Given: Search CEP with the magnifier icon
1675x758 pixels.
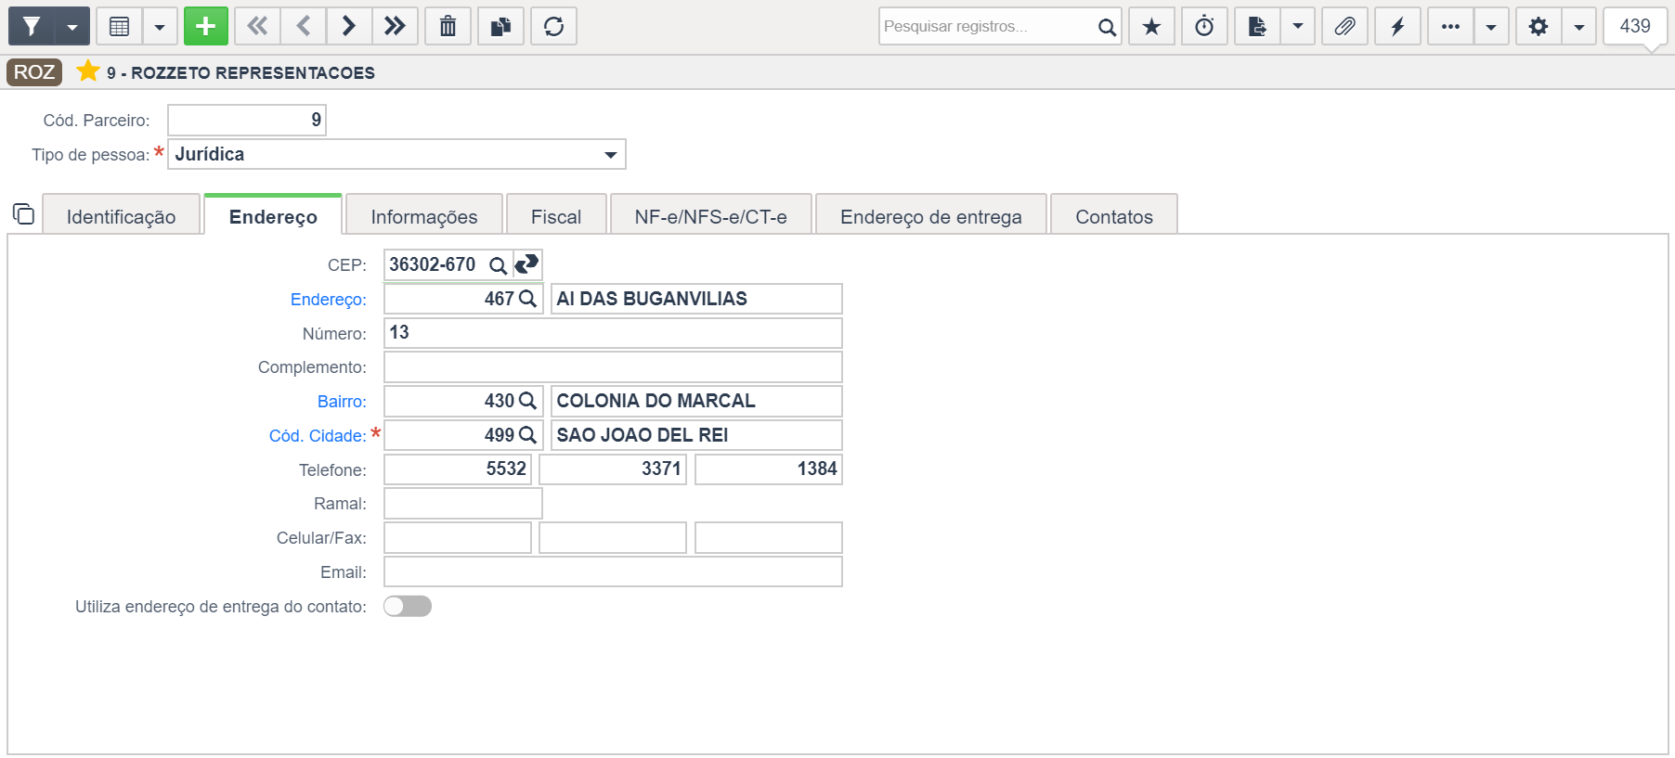Looking at the screenshot, I should tap(499, 266).
